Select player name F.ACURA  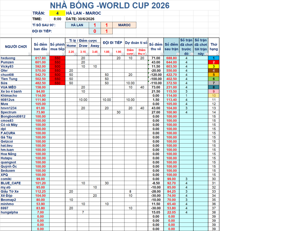point(8,133)
